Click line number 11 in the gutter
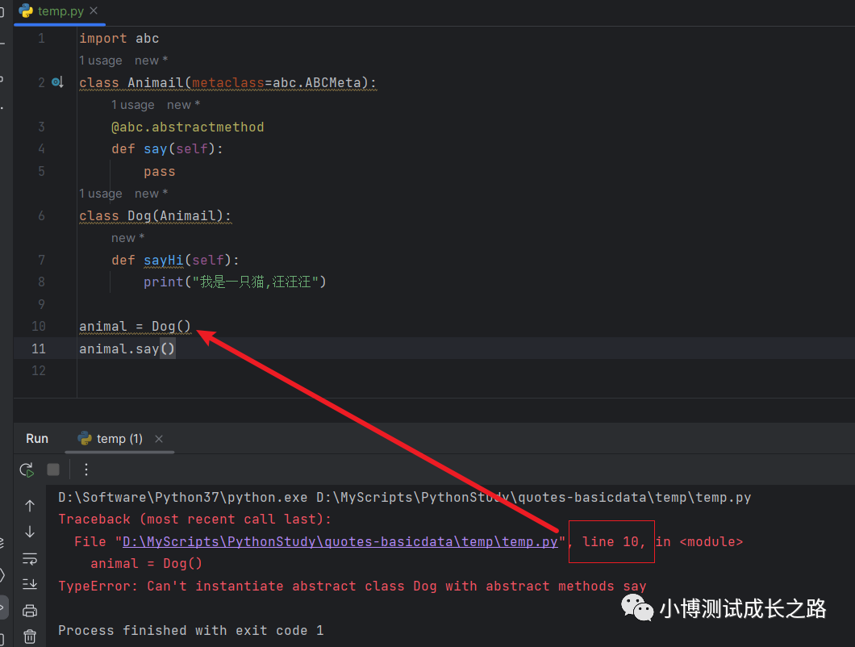The height and width of the screenshot is (647, 855). tap(39, 349)
